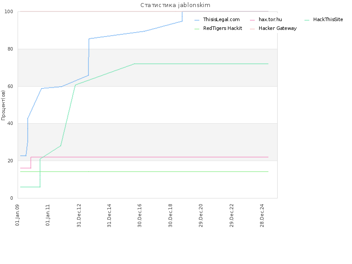Screen dimensions: 352x264
Task: Select the 30.Dec.16 x-axis date label
Action: click(x=139, y=216)
